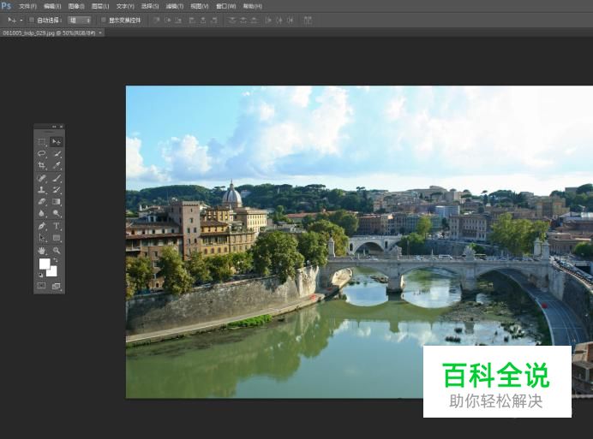Screen dimensions: 593x439
Task: Open the 图层(L) menu
Action: [100, 7]
